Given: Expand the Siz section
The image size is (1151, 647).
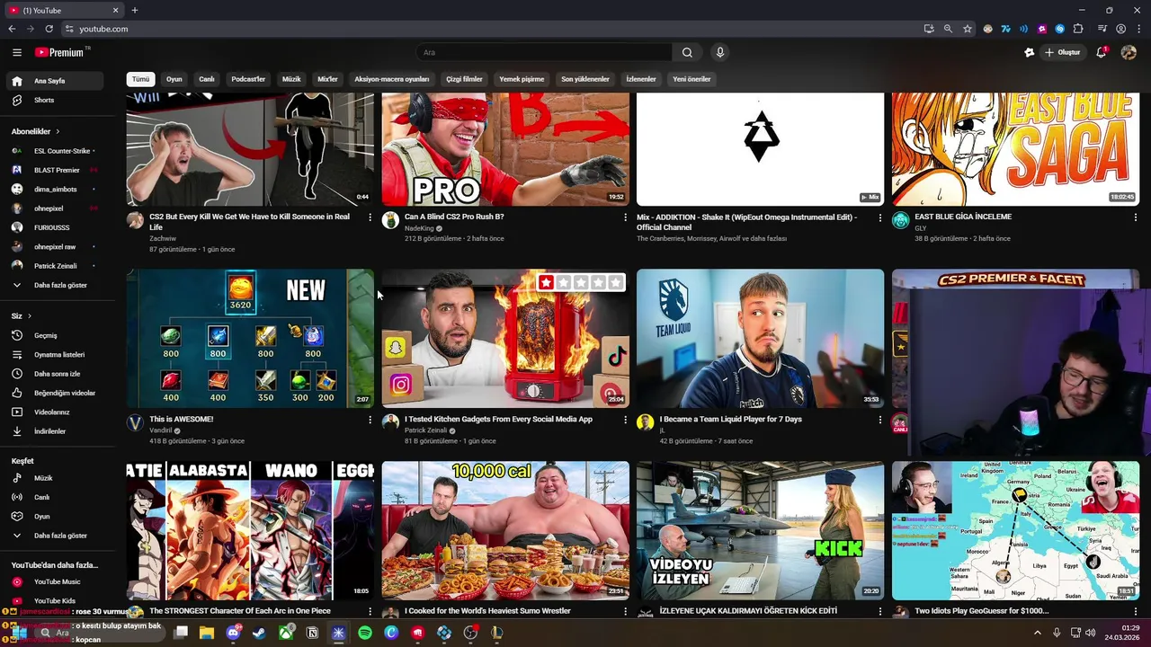Looking at the screenshot, I should click(22, 315).
